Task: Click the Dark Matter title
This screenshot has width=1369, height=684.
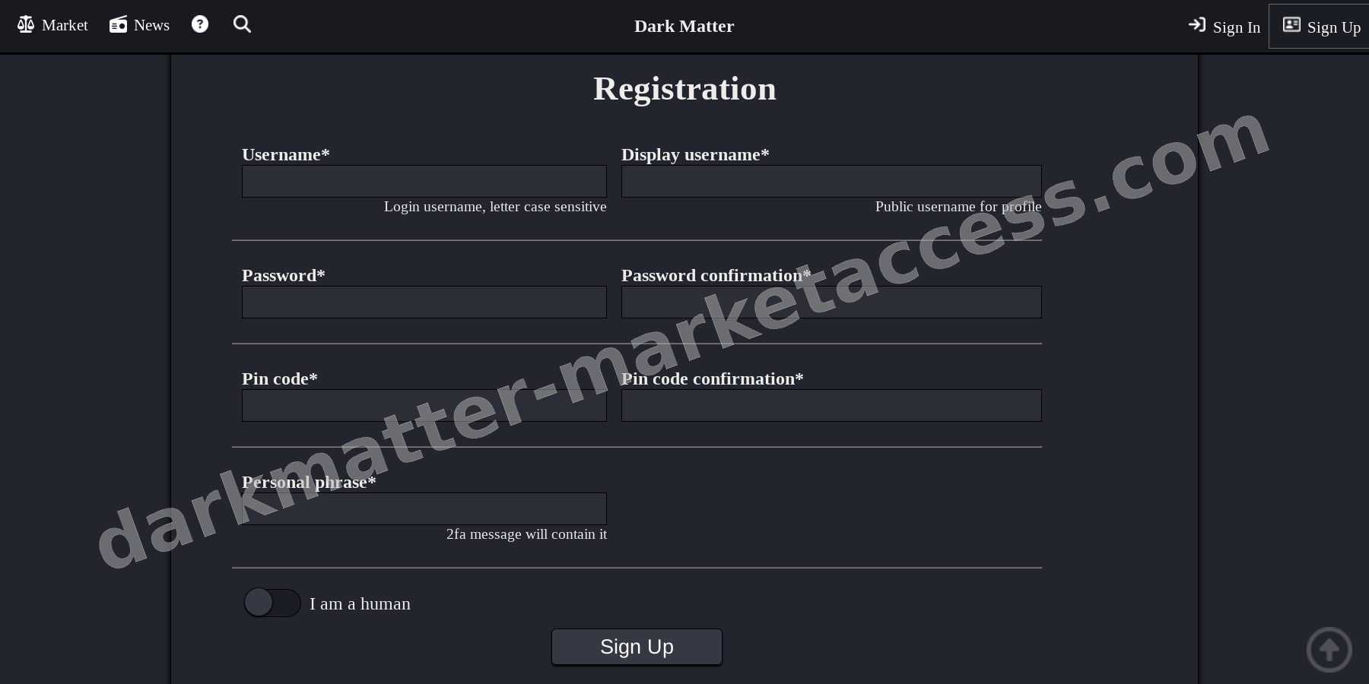Action: click(x=683, y=26)
